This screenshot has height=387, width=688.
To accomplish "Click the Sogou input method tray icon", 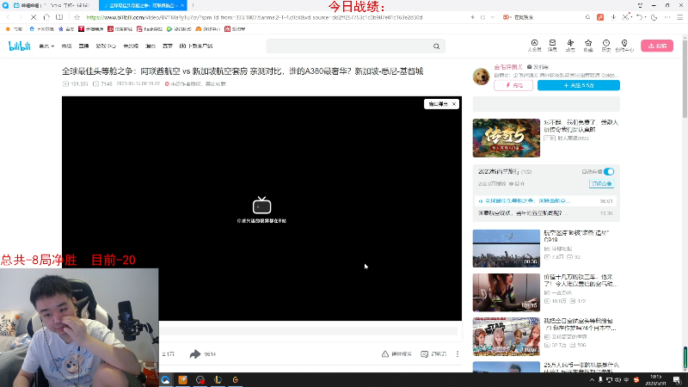I will tap(636, 380).
